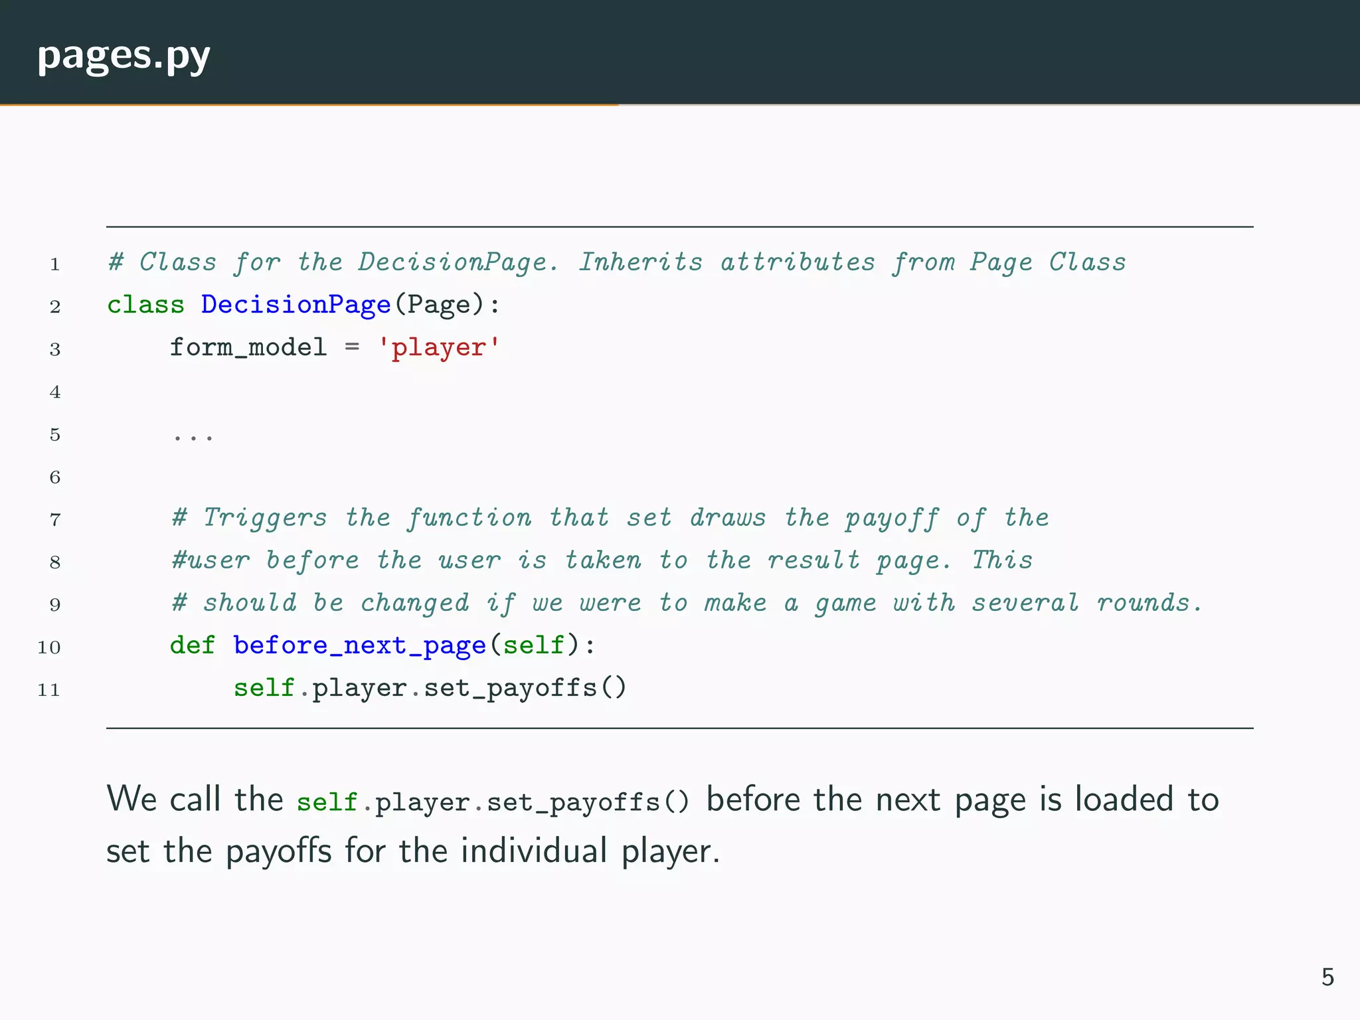
Task: Click the 'player' string literal
Action: [438, 347]
